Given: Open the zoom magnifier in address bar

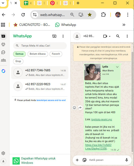Looking at the screenshot, I should pos(72,15).
